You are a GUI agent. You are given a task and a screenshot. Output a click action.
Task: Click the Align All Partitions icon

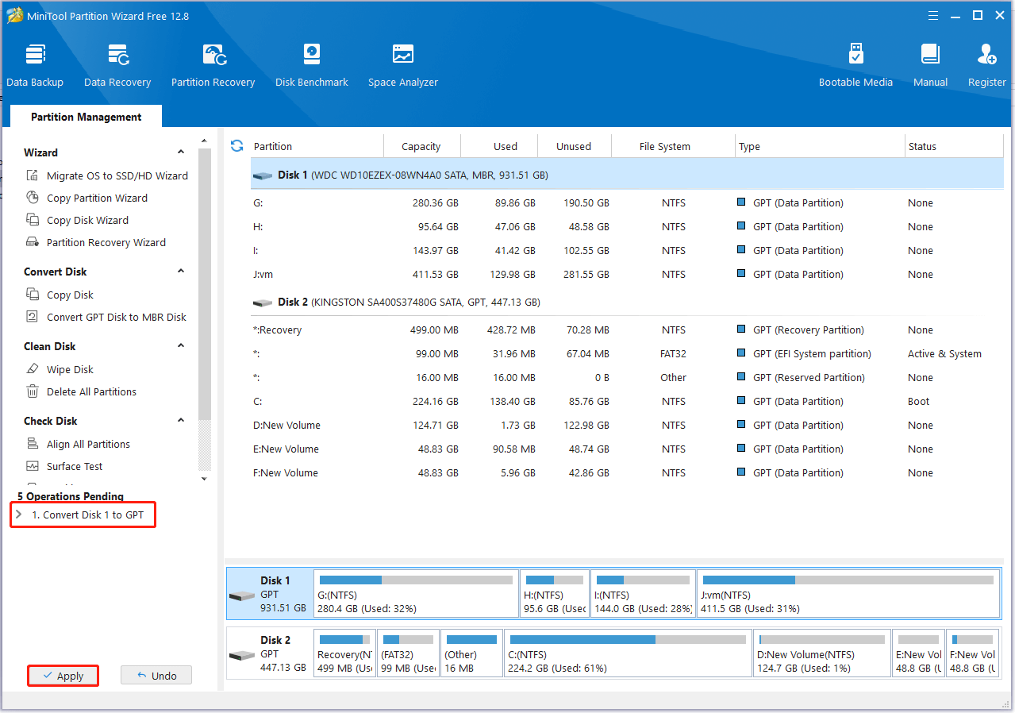33,444
